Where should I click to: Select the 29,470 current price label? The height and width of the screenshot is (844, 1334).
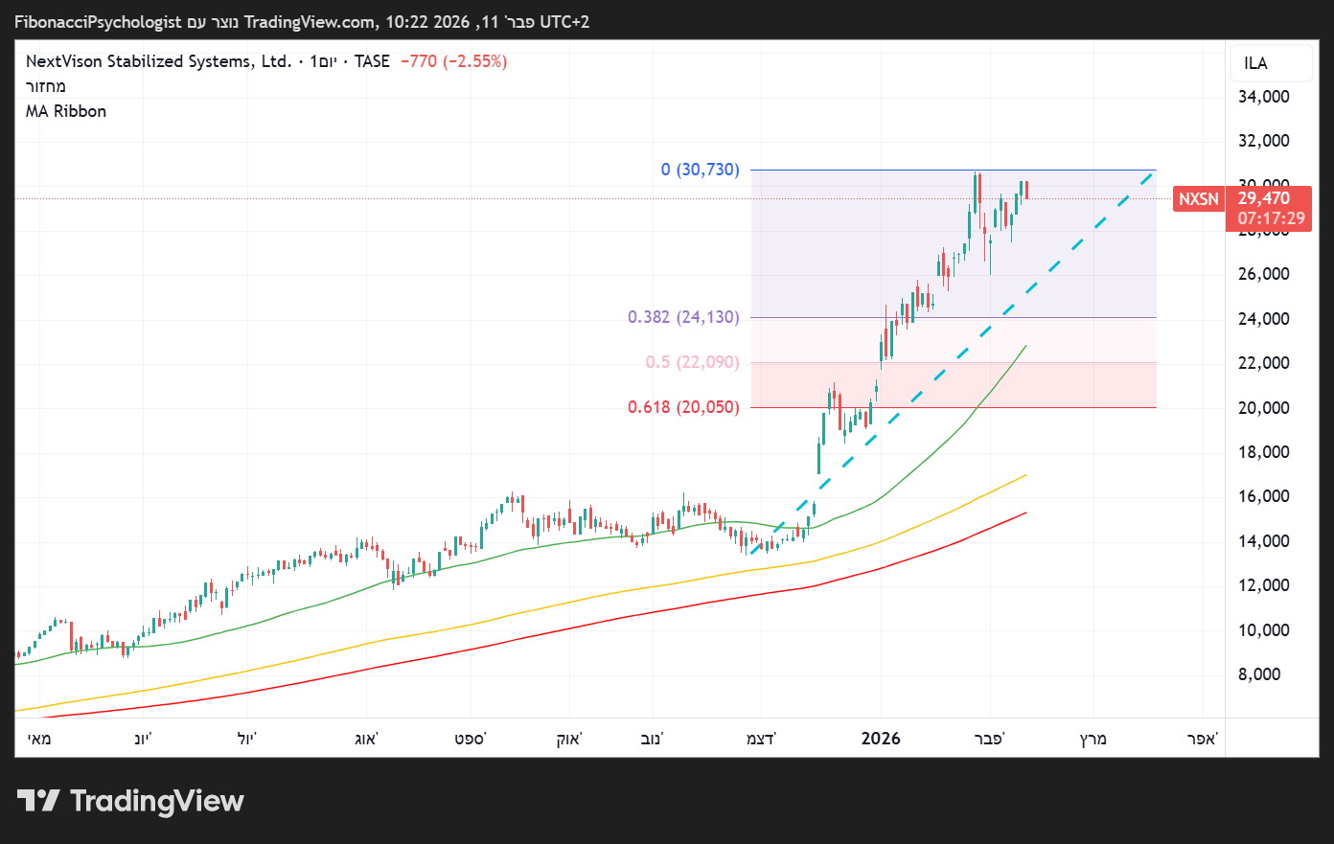1264,198
